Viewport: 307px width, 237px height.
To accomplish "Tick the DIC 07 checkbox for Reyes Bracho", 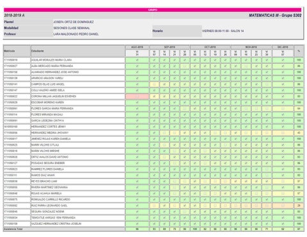I will 283,181.
